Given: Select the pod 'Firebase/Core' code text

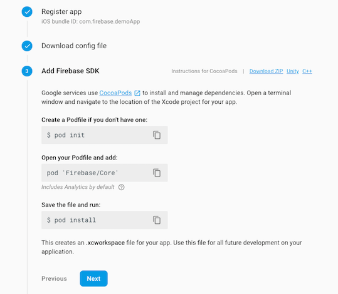Looking at the screenshot, I should click(83, 173).
